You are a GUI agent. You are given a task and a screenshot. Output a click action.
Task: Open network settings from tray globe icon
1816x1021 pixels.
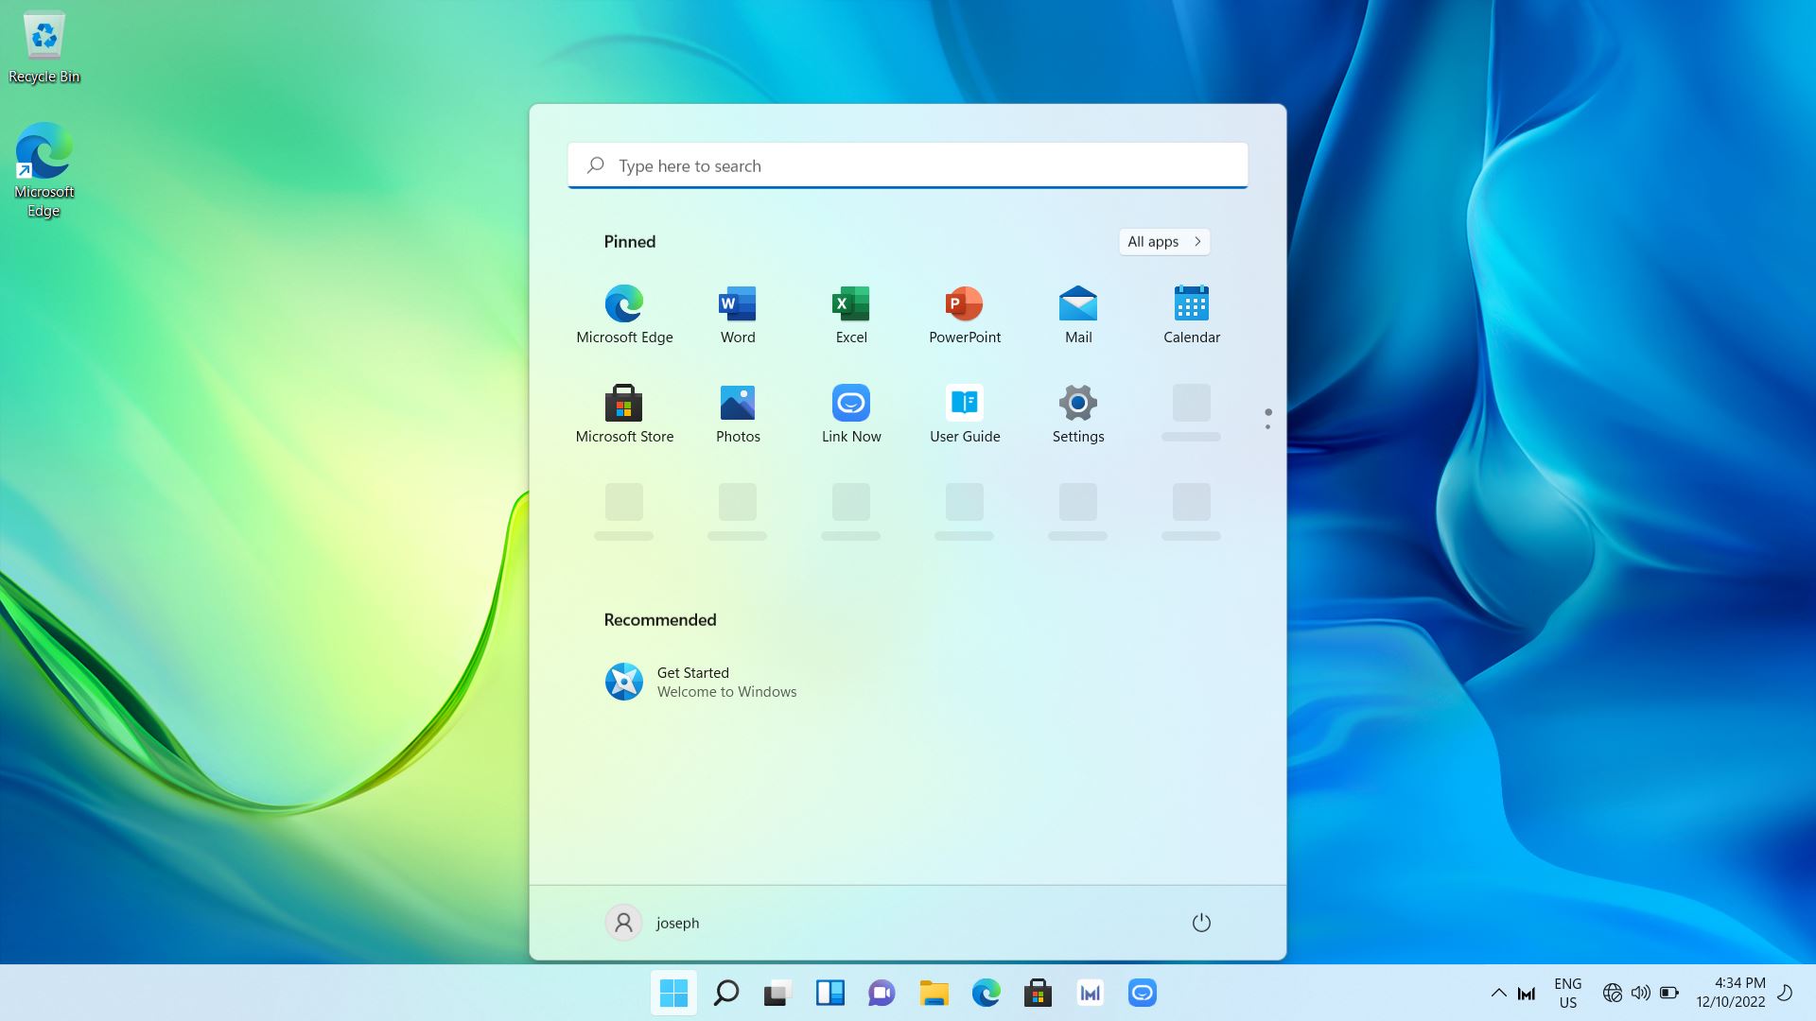tap(1613, 993)
